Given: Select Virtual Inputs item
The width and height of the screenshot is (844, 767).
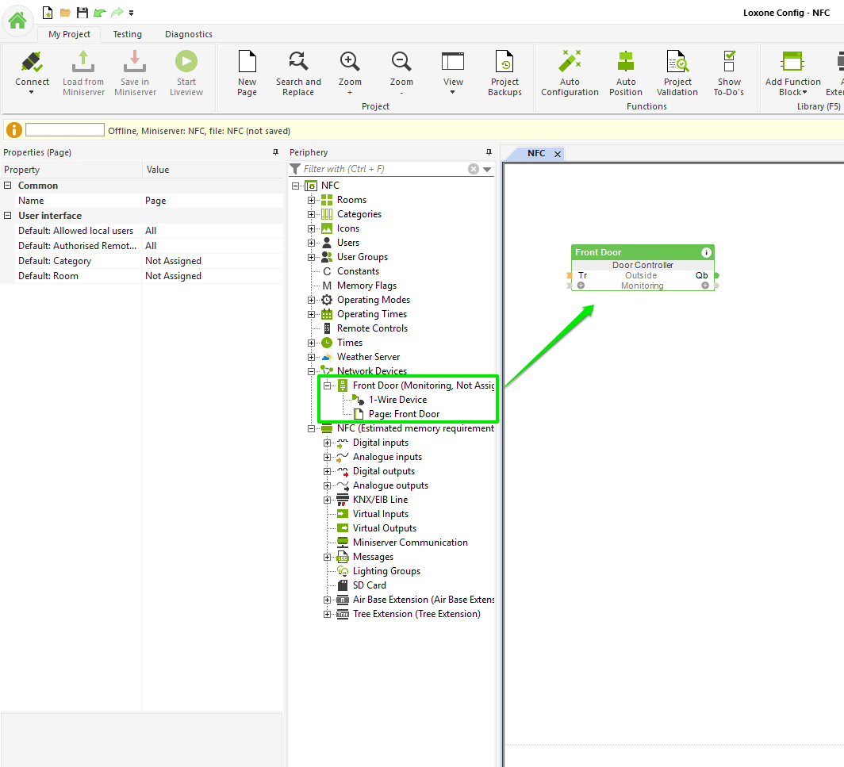Looking at the screenshot, I should coord(380,514).
